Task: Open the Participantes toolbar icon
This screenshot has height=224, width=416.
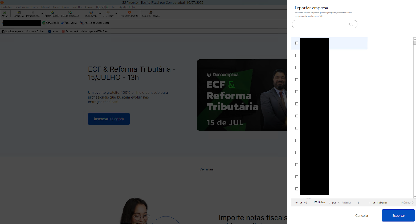Action: point(33,14)
